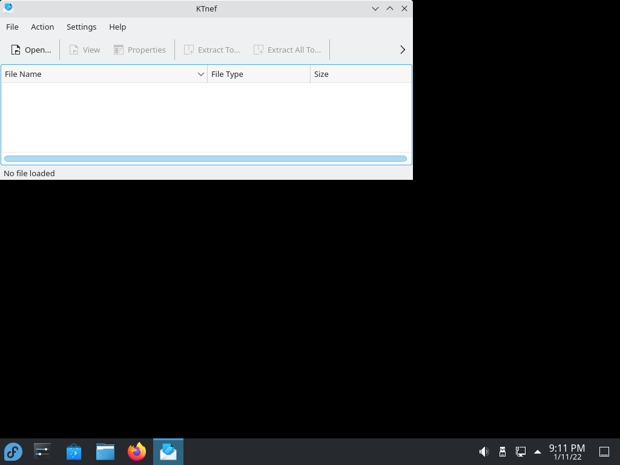The width and height of the screenshot is (620, 465).
Task: Click the horizontal scrollbar in file list
Action: [205, 159]
